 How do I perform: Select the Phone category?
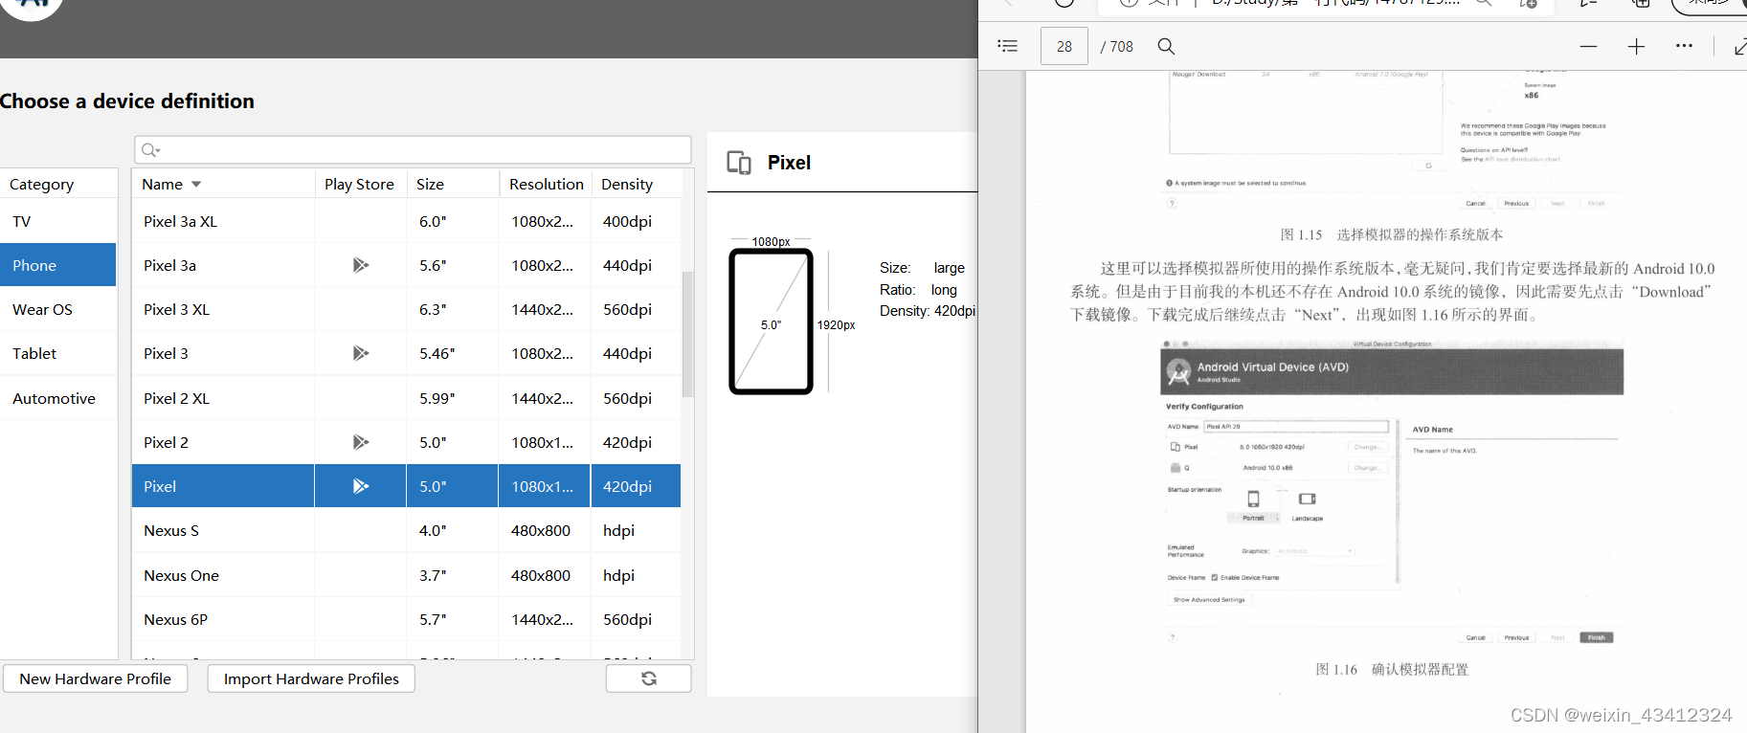click(x=58, y=265)
